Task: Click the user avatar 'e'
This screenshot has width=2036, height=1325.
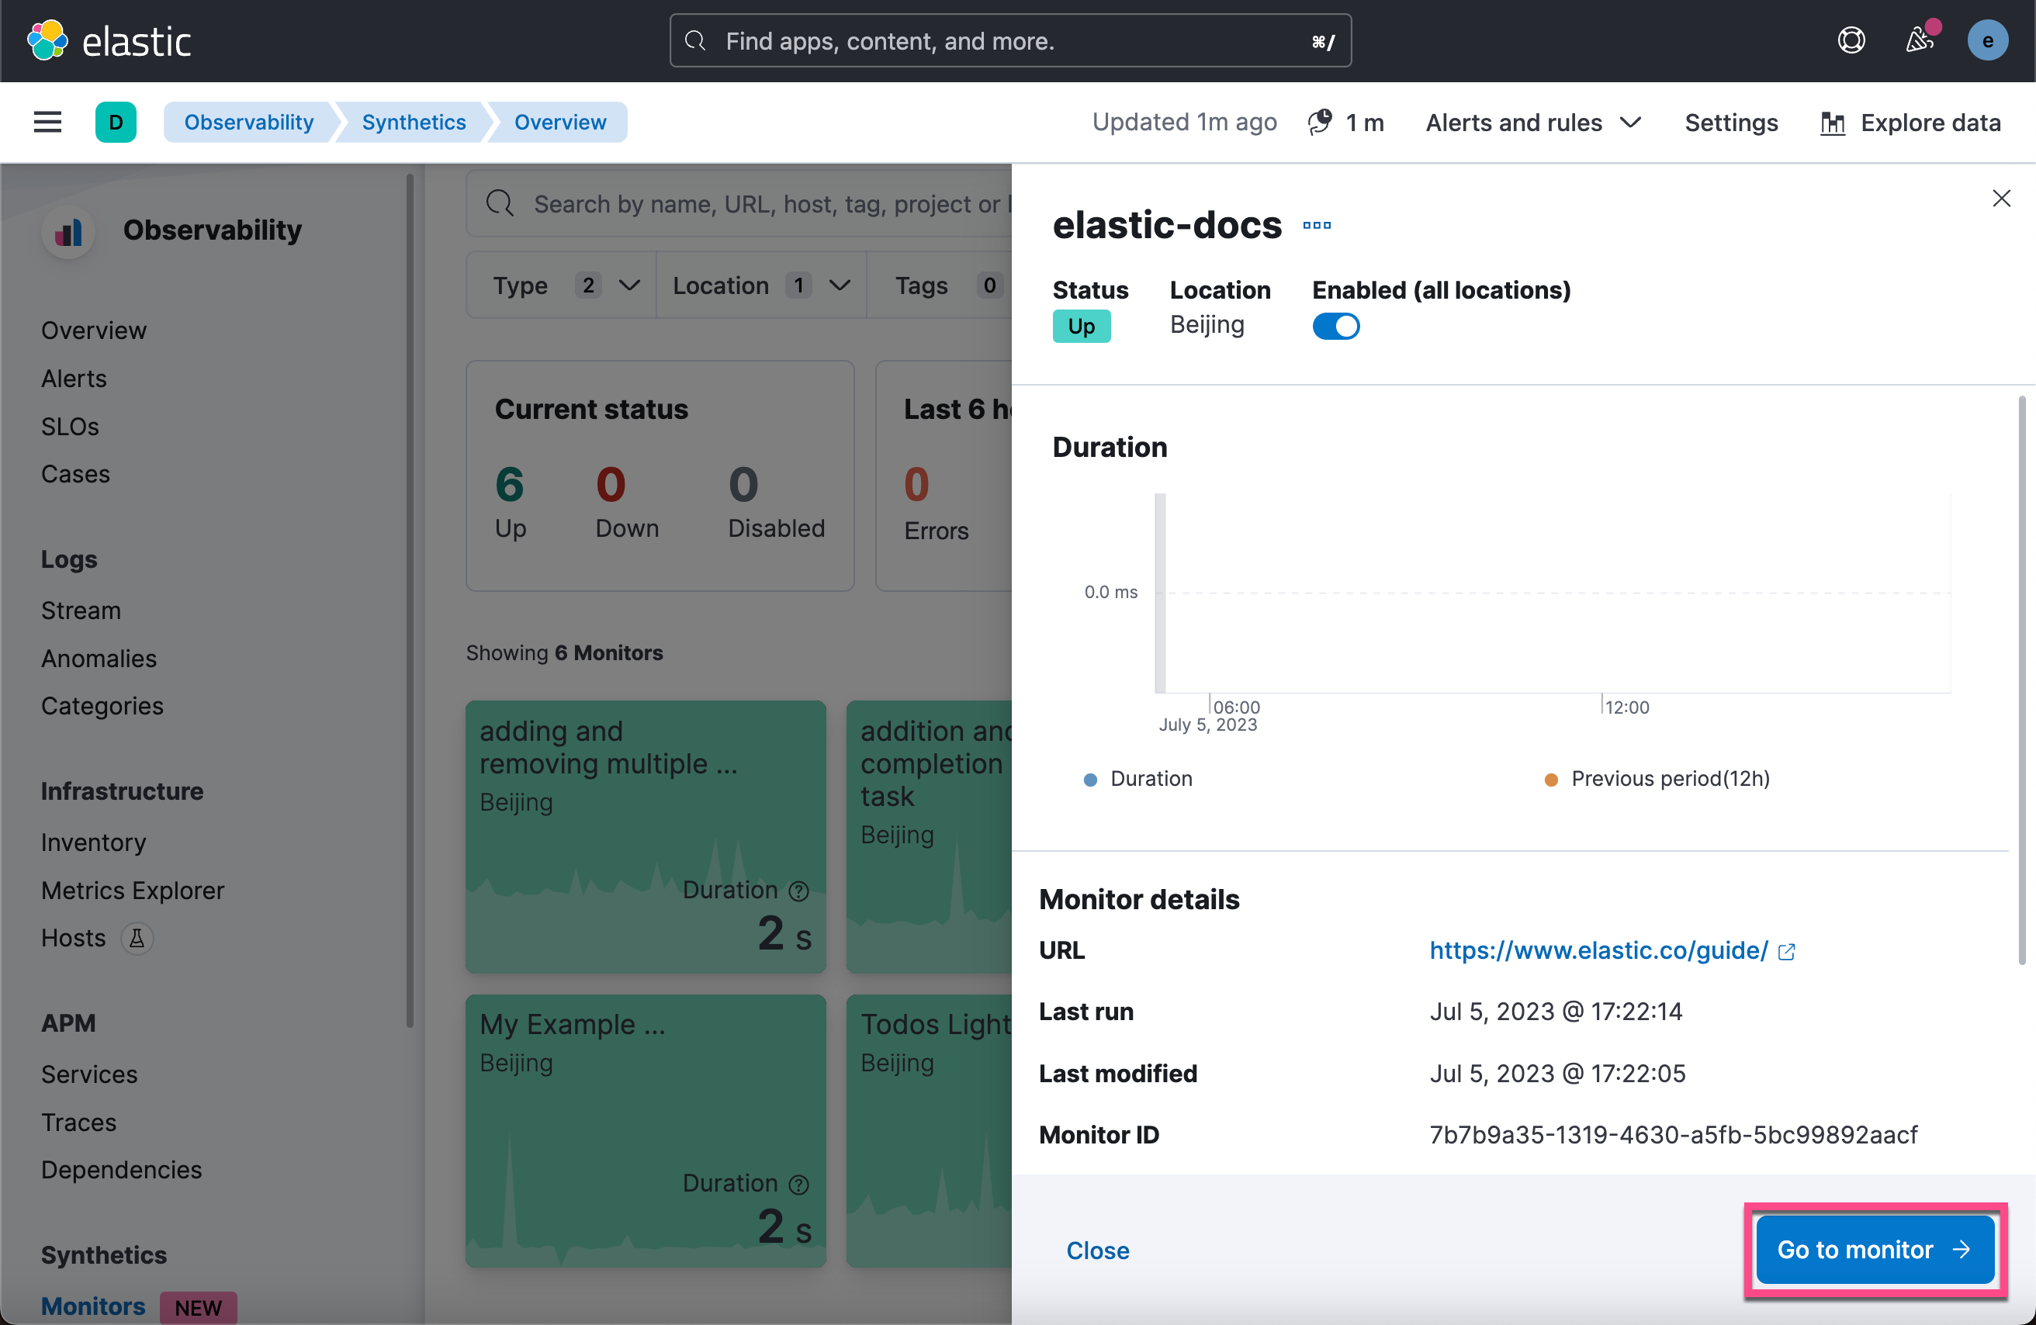Action: pos(1986,40)
